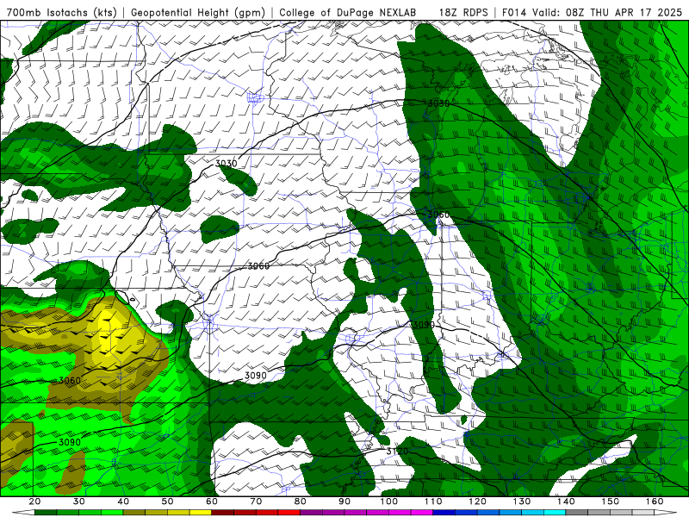Viewport: 689px width, 517px height.
Task: Click the 90 knot color scale label
Action: pyautogui.click(x=345, y=501)
